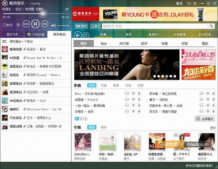Screen dimensions: 218x169
Task: Skip to next track
Action: tap(45, 24)
